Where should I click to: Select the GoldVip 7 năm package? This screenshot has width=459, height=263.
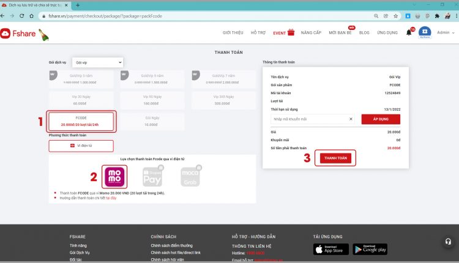223,79
